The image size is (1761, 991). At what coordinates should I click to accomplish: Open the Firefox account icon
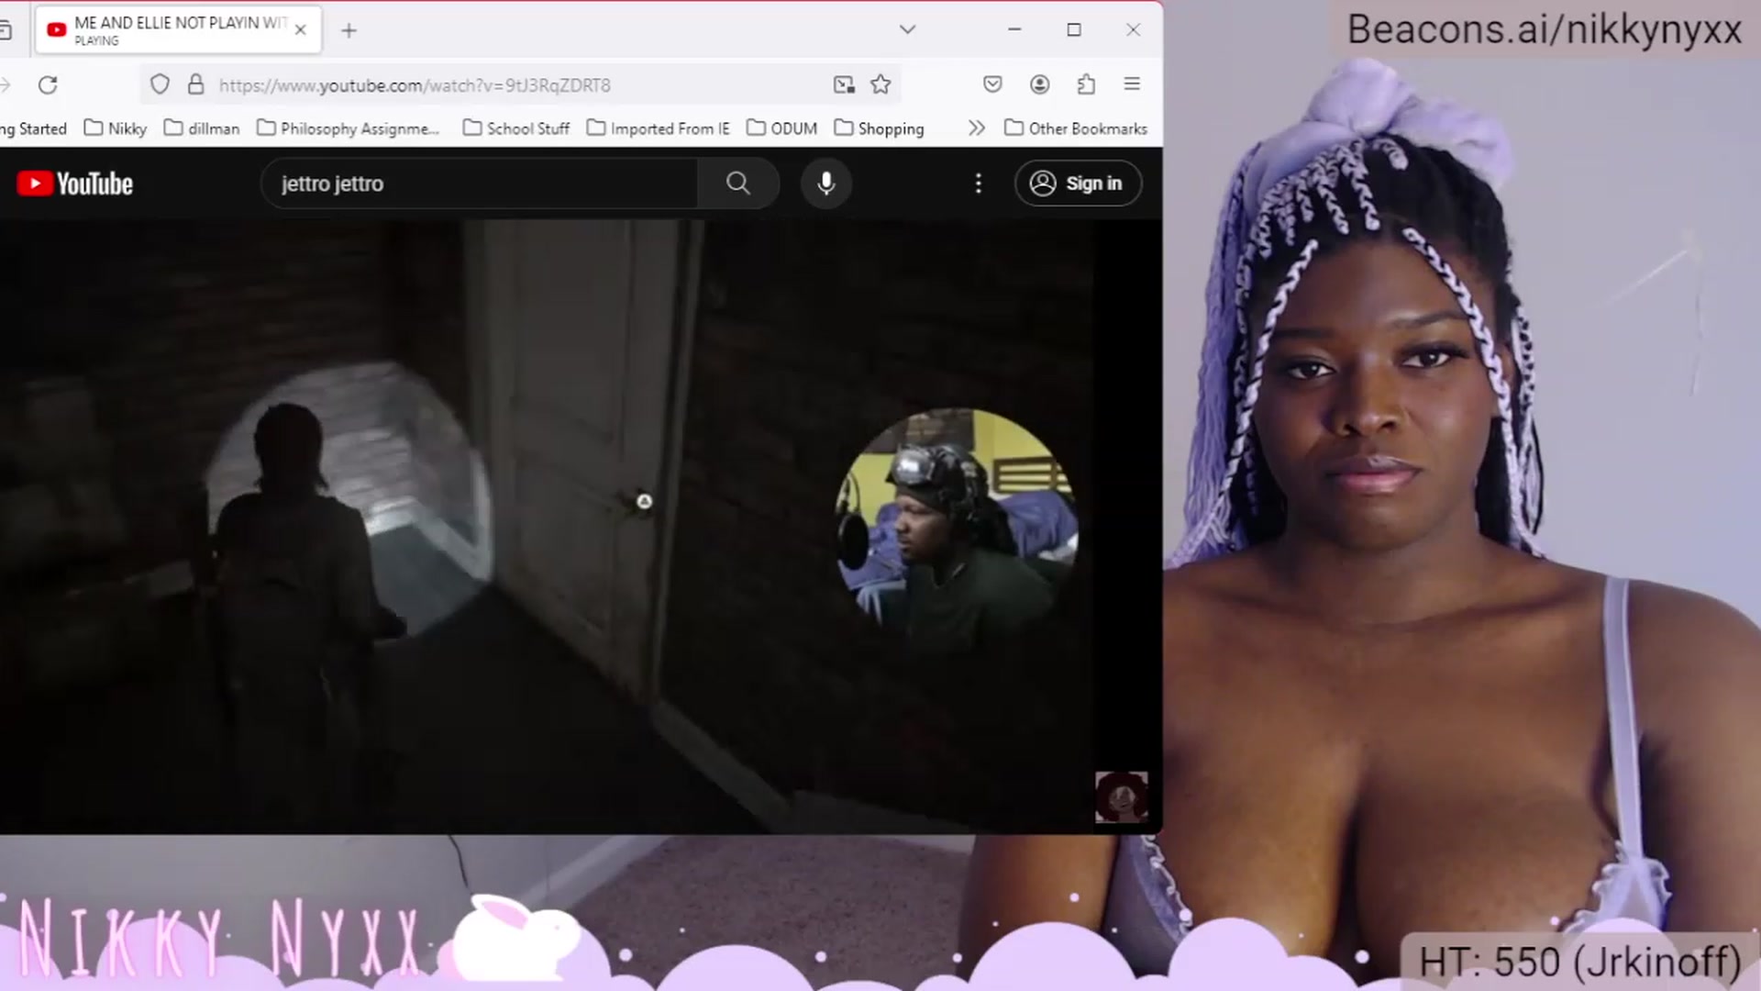click(x=1039, y=84)
